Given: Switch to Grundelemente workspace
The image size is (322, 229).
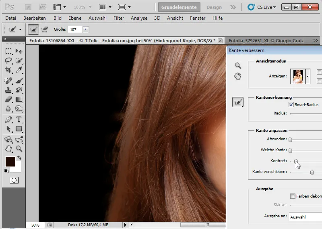Looking at the screenshot, I should coord(179,7).
